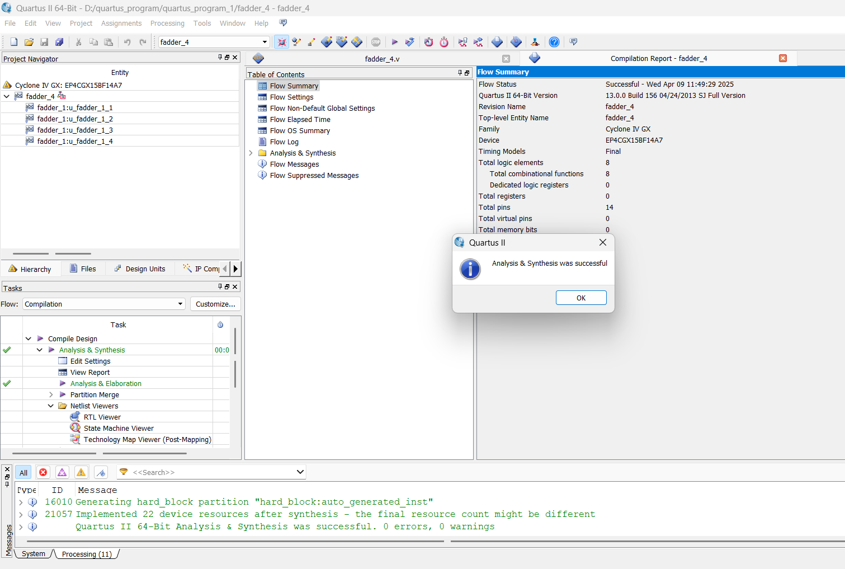
Task: Close the Compilation Report tab
Action: click(x=783, y=58)
